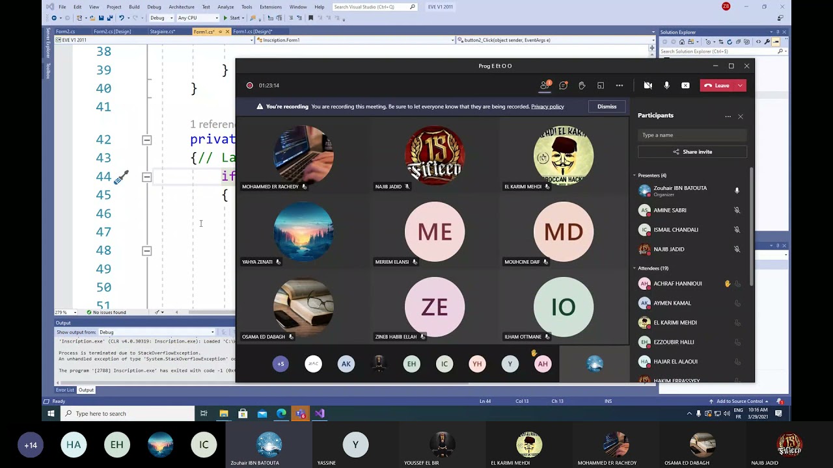
Task: Open the Show output from dropdown
Action: point(157,332)
